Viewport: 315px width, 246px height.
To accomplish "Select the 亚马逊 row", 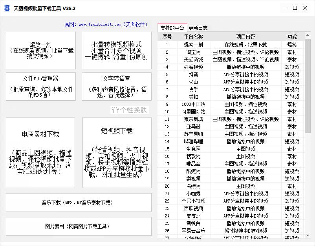I will (231, 127).
